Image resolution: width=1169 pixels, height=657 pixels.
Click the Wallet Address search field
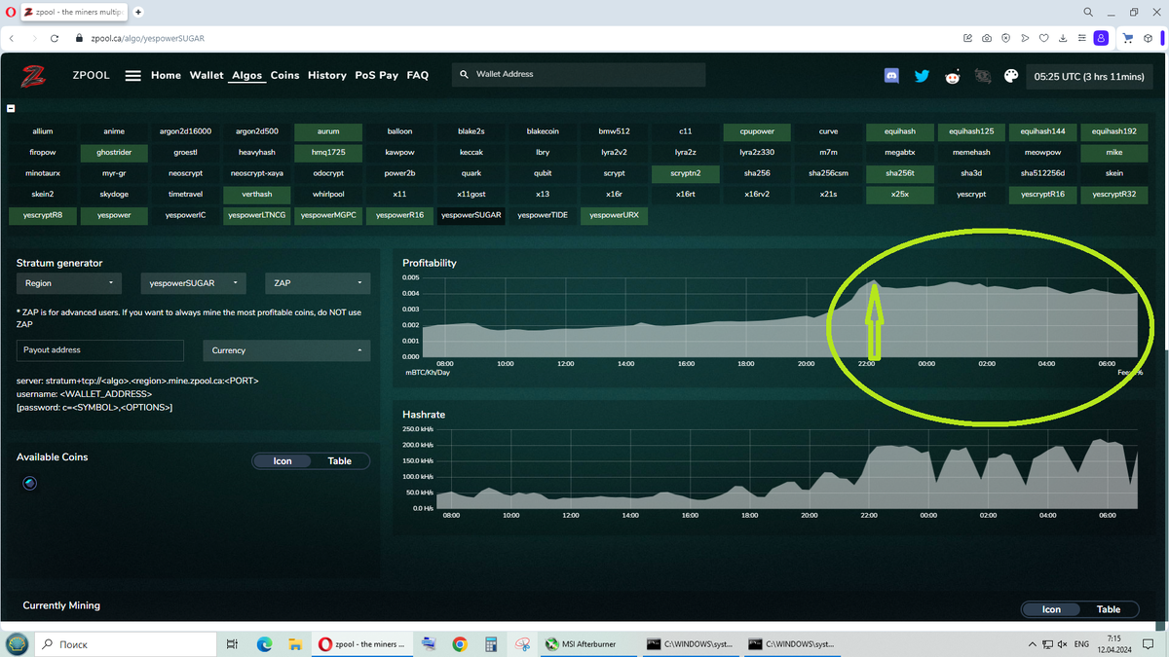(579, 75)
